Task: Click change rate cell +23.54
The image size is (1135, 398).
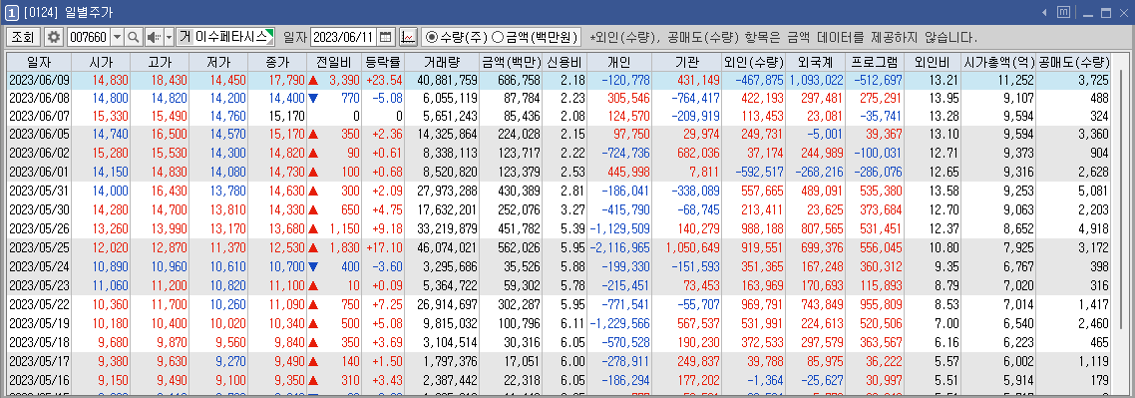Action: (384, 80)
